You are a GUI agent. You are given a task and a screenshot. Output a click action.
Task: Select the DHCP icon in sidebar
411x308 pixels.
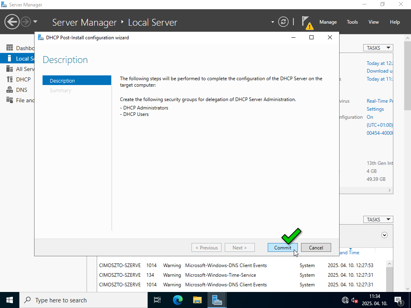10,79
